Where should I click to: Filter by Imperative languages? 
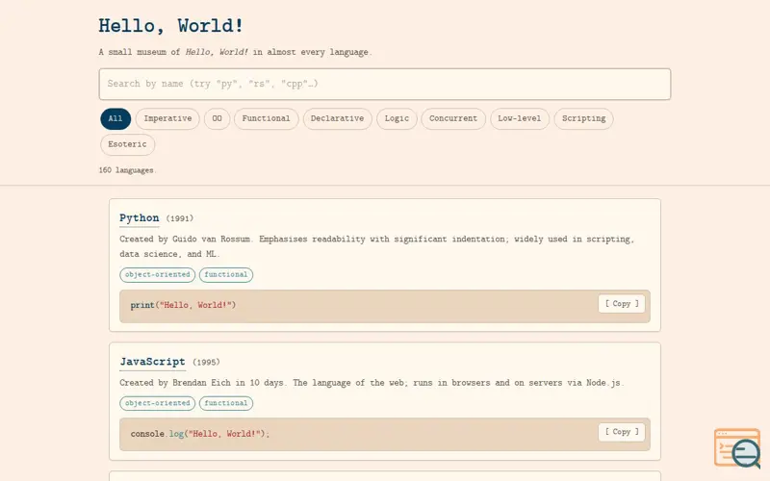tap(167, 118)
